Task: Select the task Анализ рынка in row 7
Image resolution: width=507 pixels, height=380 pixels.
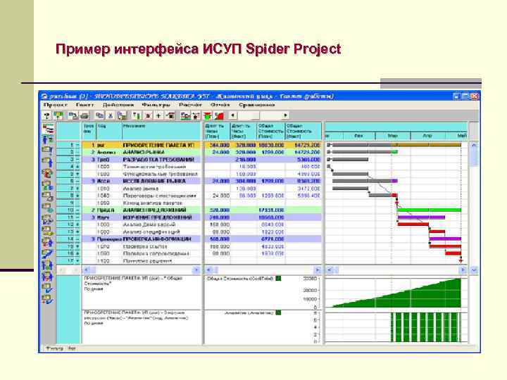Action: click(141, 189)
